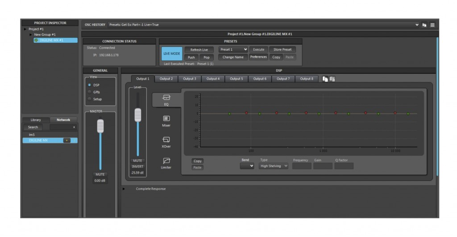The width and height of the screenshot is (457, 237).
Task: Open the Preset 1 dropdown
Action: click(233, 49)
